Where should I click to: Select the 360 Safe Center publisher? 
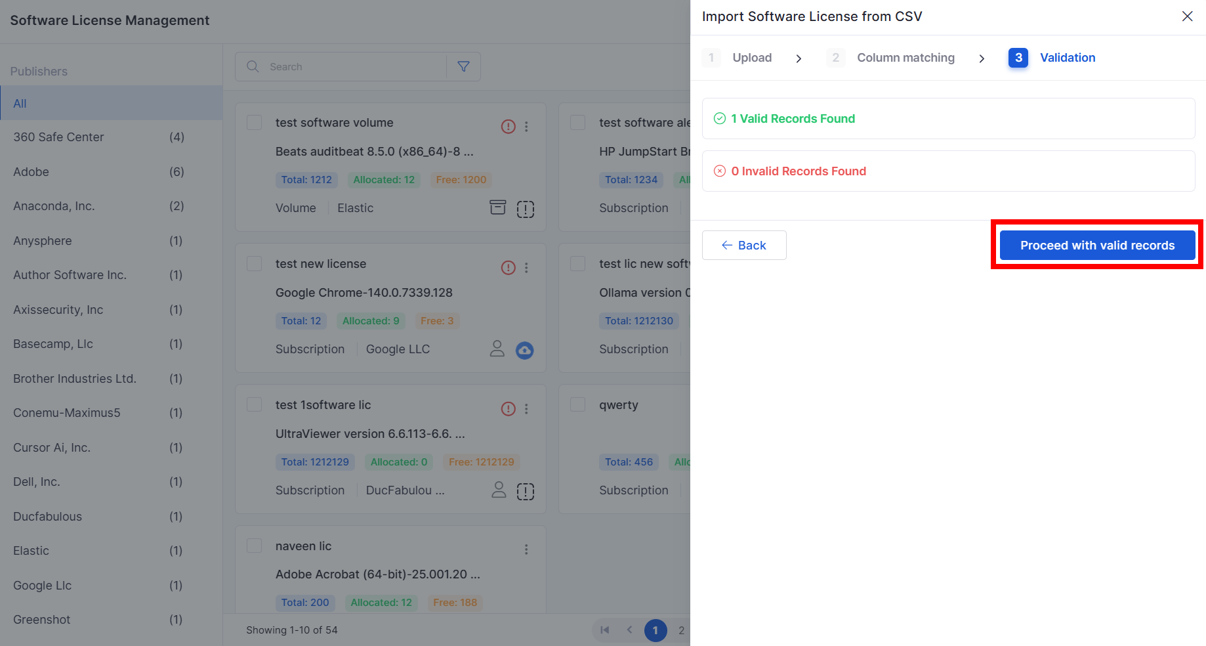tap(58, 137)
